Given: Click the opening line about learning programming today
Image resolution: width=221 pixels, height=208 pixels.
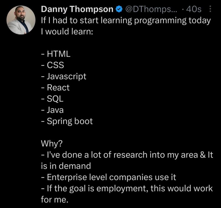Looking at the screenshot, I should [x=126, y=20].
